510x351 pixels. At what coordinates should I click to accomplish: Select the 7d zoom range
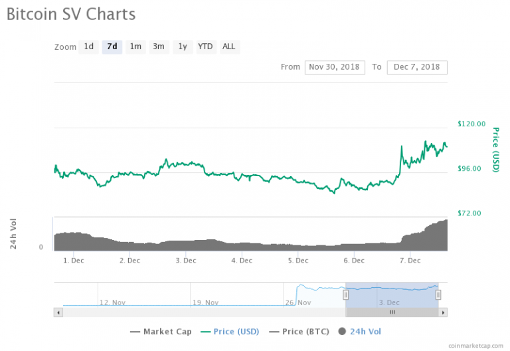tap(112, 47)
